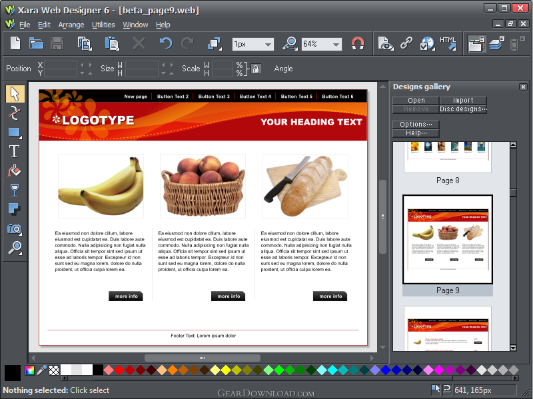Pick the bright yellow color swatch
The height and width of the screenshot is (399, 533).
point(225,370)
